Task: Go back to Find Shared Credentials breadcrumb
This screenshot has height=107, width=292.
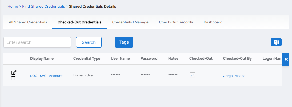Action: pyautogui.click(x=43, y=6)
